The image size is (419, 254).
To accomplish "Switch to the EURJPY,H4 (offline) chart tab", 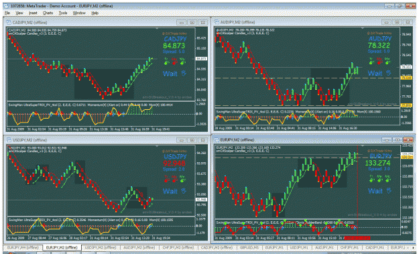I will tap(23, 247).
